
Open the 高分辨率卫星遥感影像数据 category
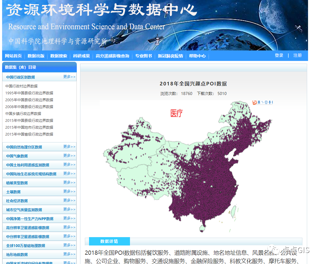click(x=27, y=228)
